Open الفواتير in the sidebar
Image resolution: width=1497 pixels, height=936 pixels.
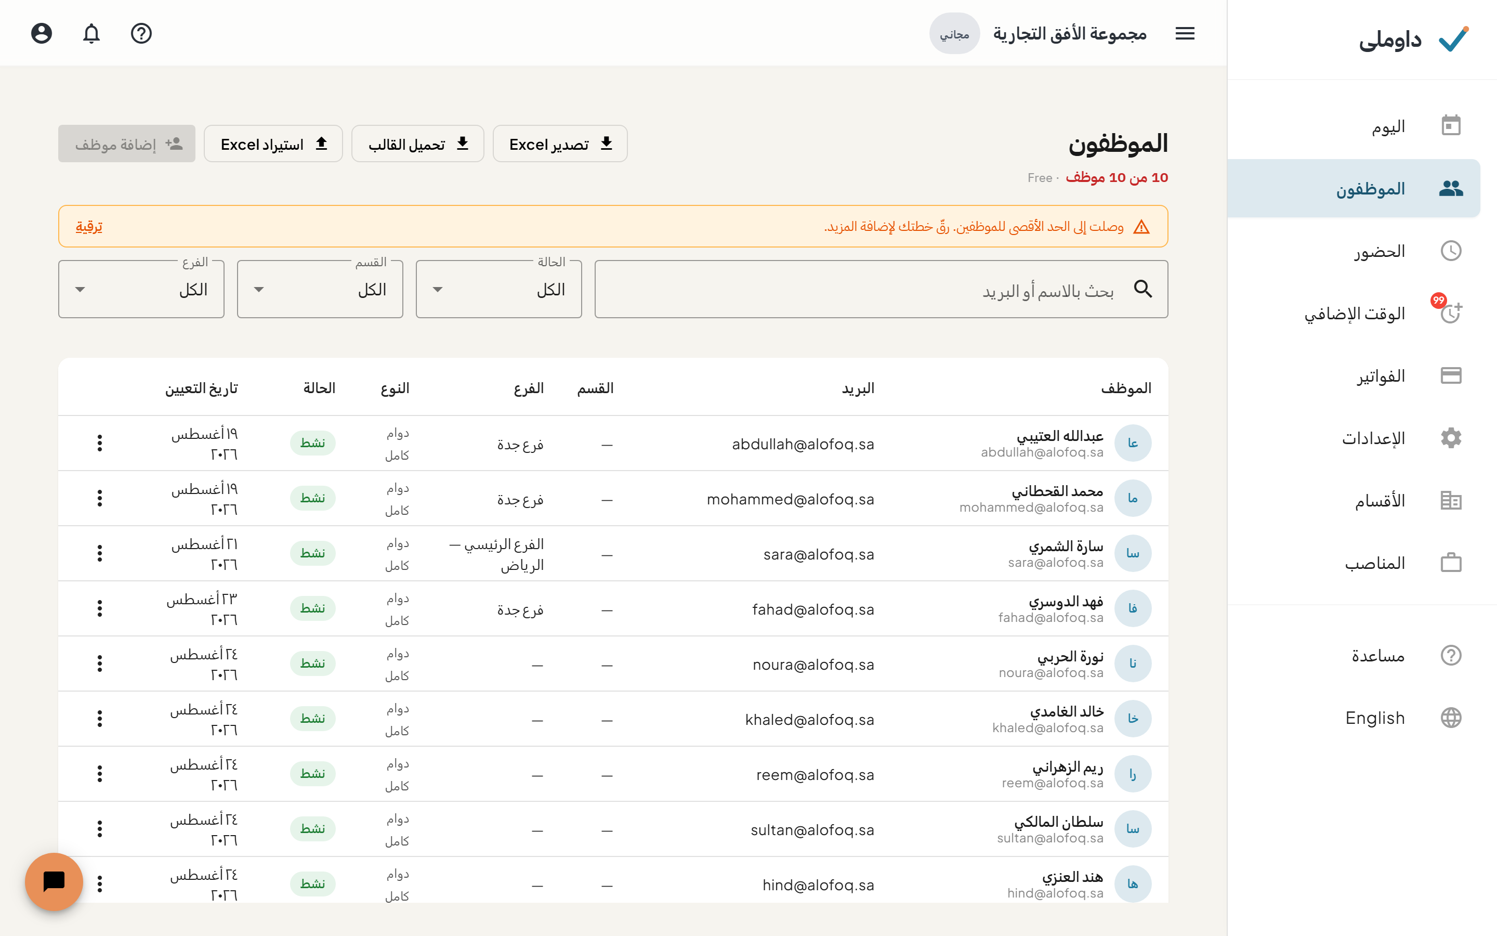coord(1354,376)
